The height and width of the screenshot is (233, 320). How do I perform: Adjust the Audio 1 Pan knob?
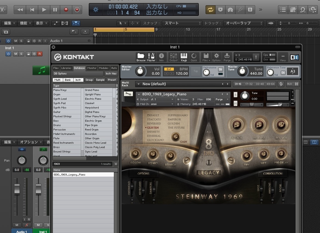22,160
